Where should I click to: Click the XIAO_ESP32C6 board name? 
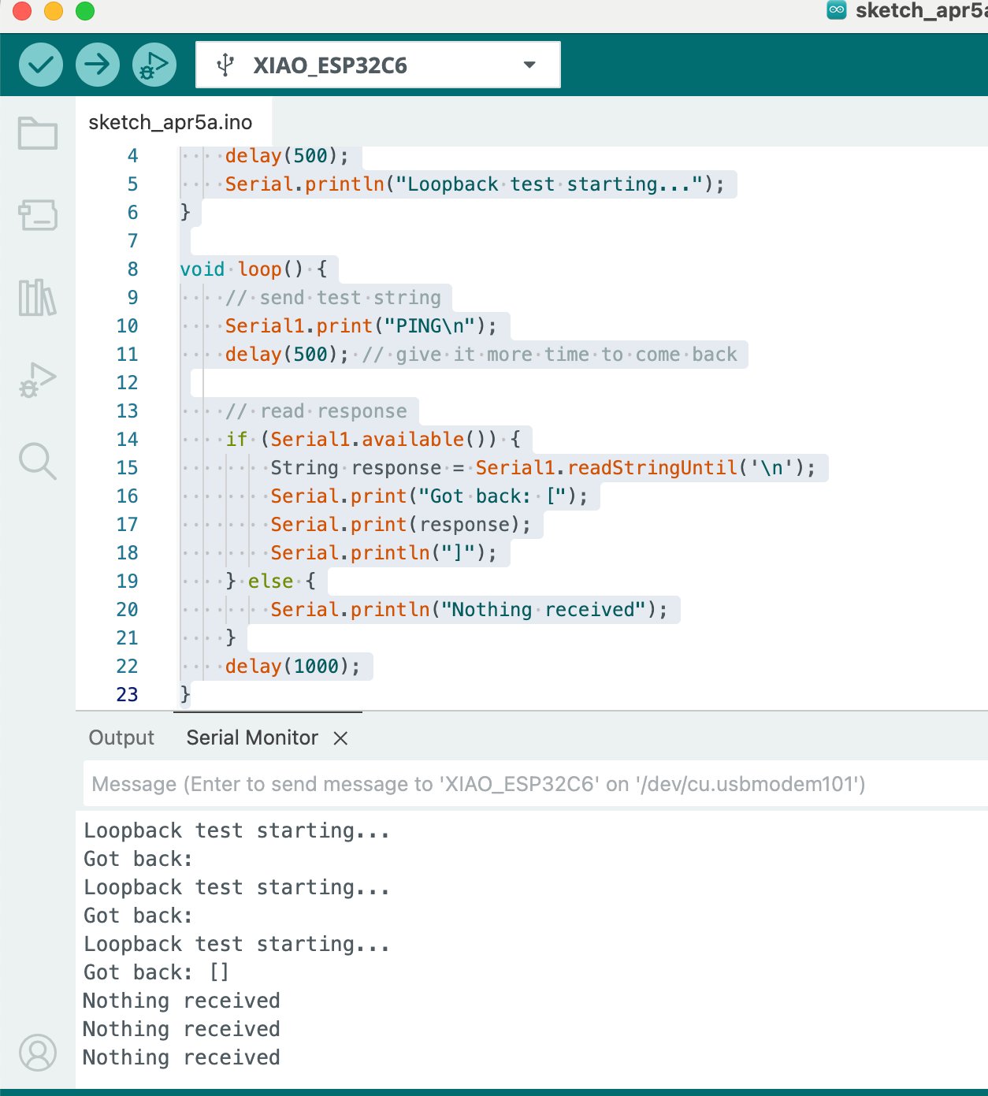(x=330, y=65)
